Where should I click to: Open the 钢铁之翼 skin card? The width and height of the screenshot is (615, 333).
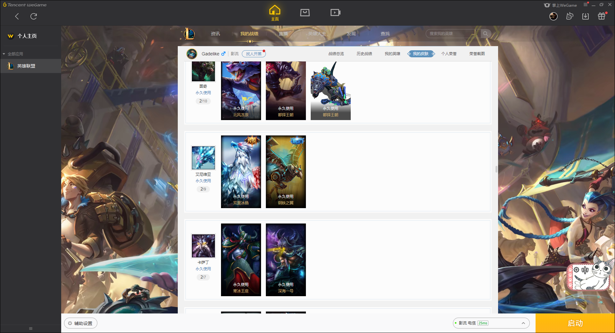click(286, 172)
